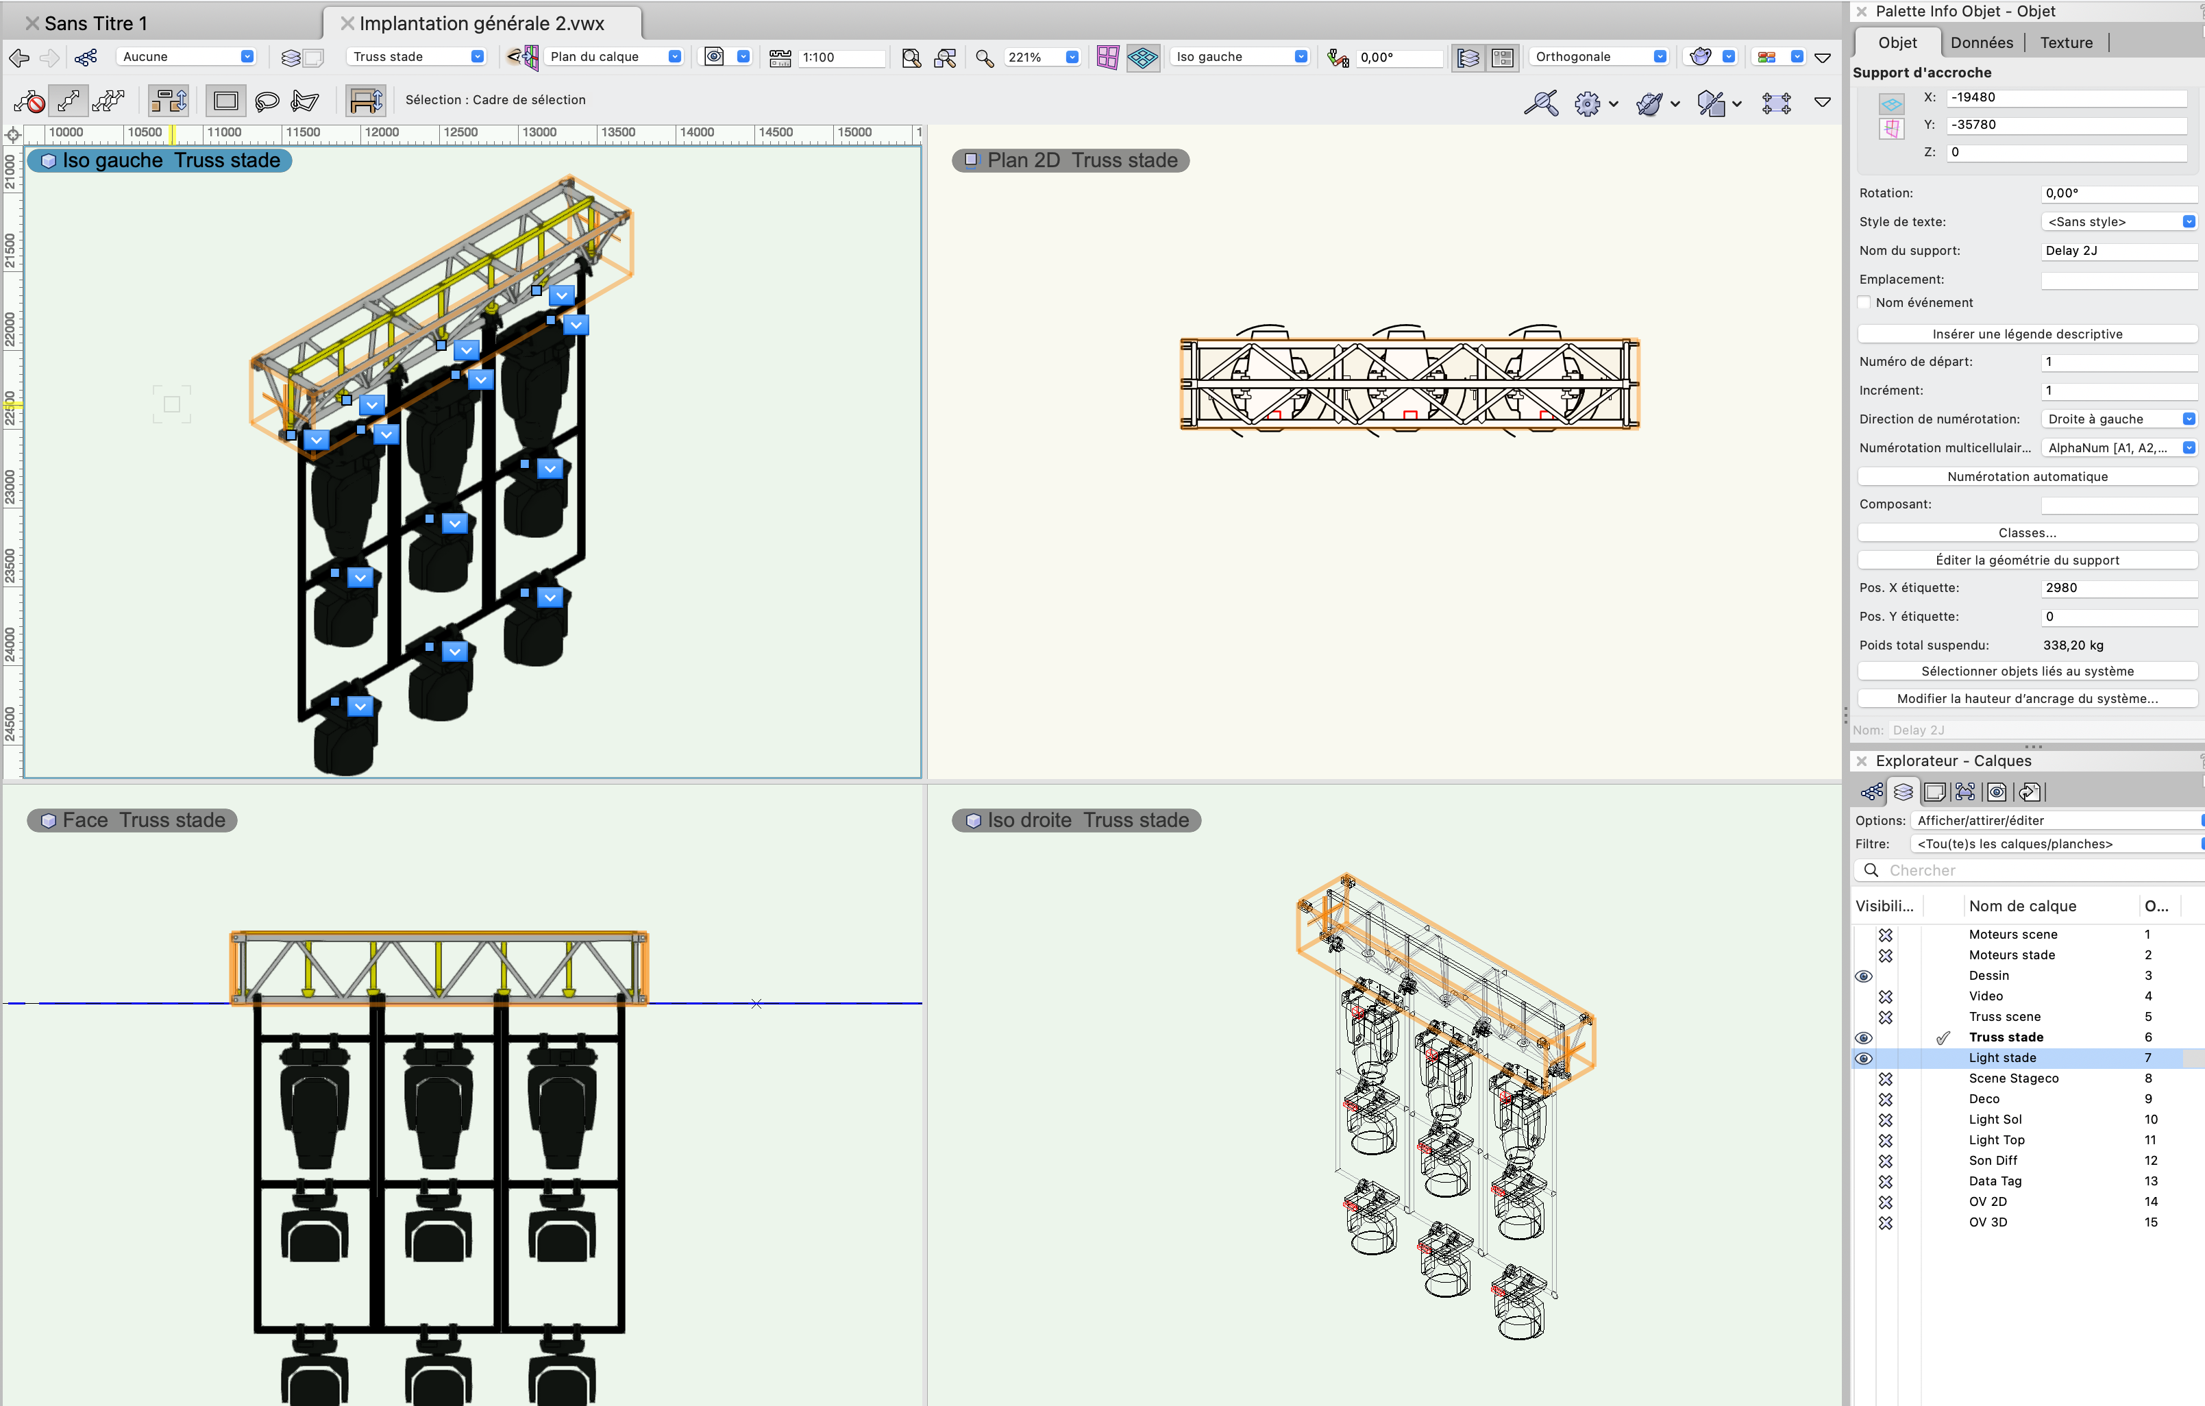Screen dimensions: 2205x1406
Task: Click the Nom du support field
Action: tap(2118, 250)
